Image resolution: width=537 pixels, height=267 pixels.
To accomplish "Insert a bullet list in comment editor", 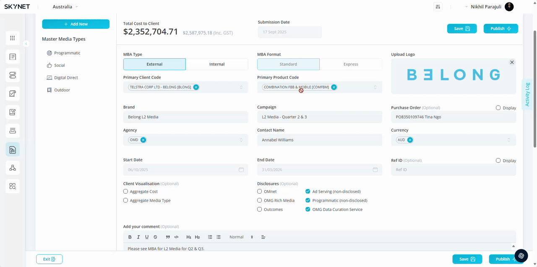I will (x=219, y=237).
